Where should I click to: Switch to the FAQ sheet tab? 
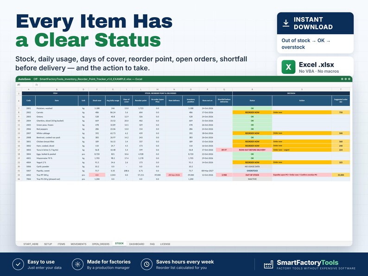[x=152, y=244]
